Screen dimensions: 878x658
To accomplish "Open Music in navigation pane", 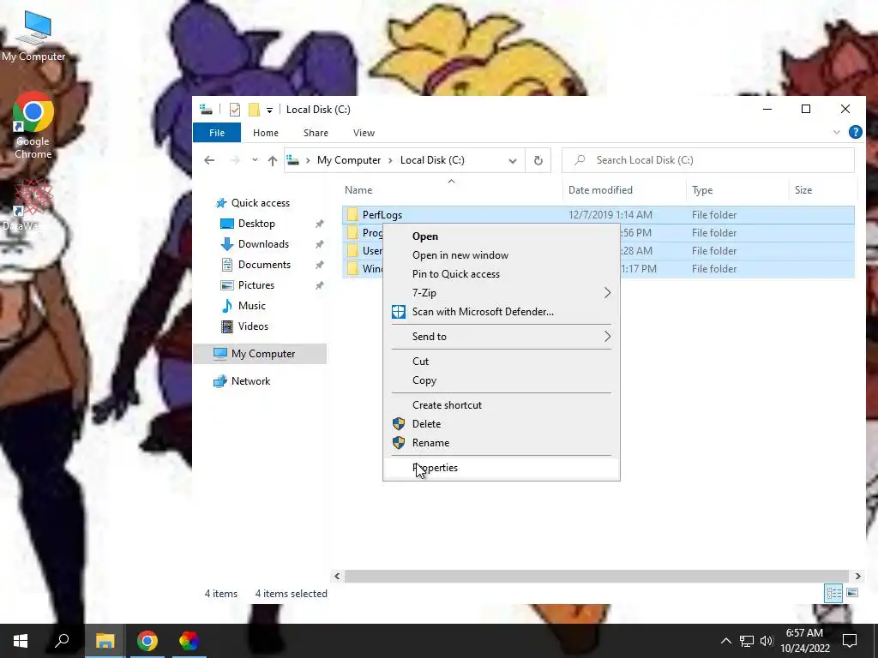I will click(x=251, y=306).
